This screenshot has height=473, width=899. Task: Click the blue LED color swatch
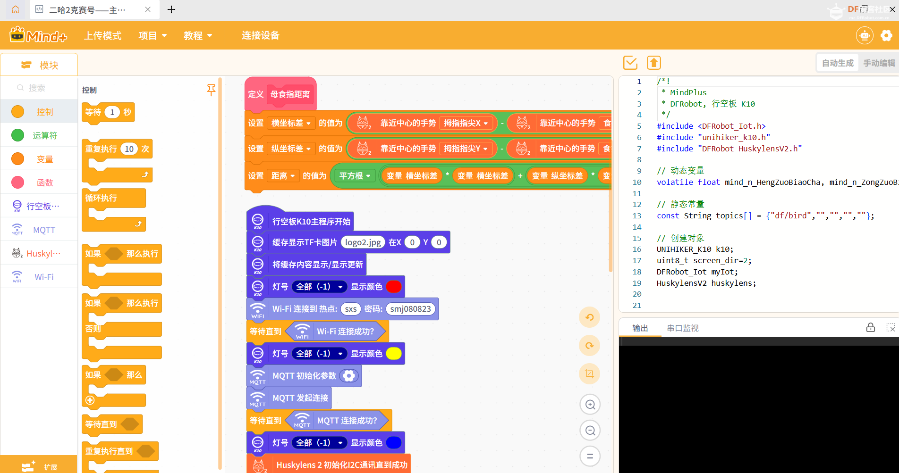coord(394,443)
